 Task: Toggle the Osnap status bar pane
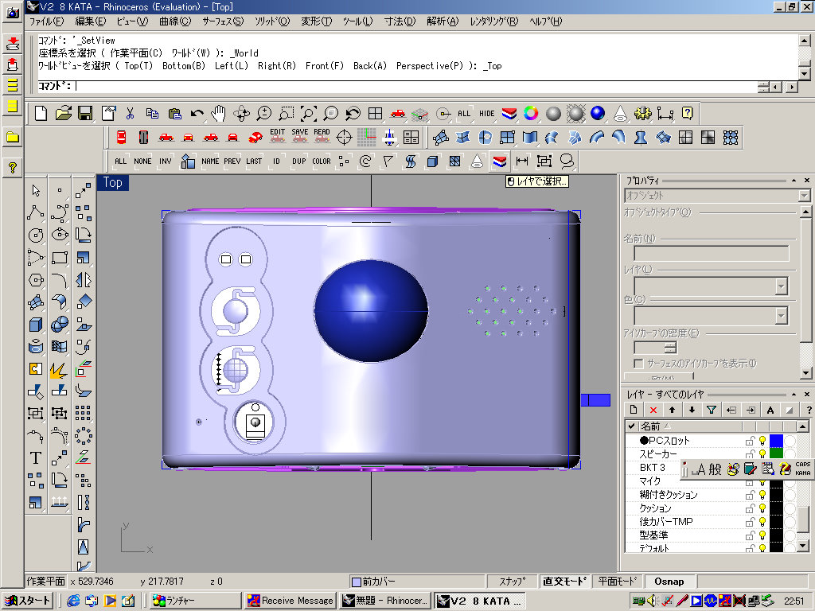(669, 582)
